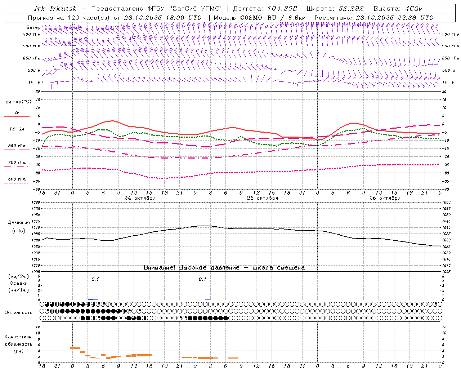
Task: Click the '(гПа)' unit label under Давление
Action: (18, 231)
